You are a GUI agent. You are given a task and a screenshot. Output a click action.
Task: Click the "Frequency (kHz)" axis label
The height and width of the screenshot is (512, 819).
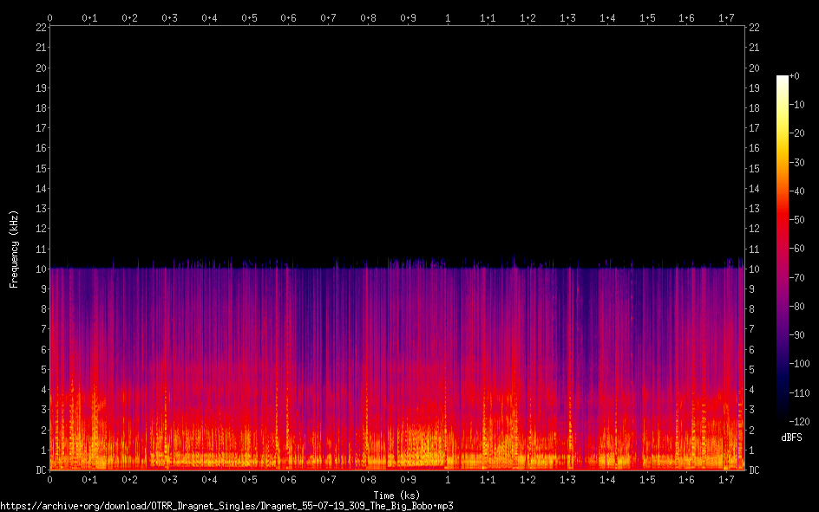tap(14, 249)
